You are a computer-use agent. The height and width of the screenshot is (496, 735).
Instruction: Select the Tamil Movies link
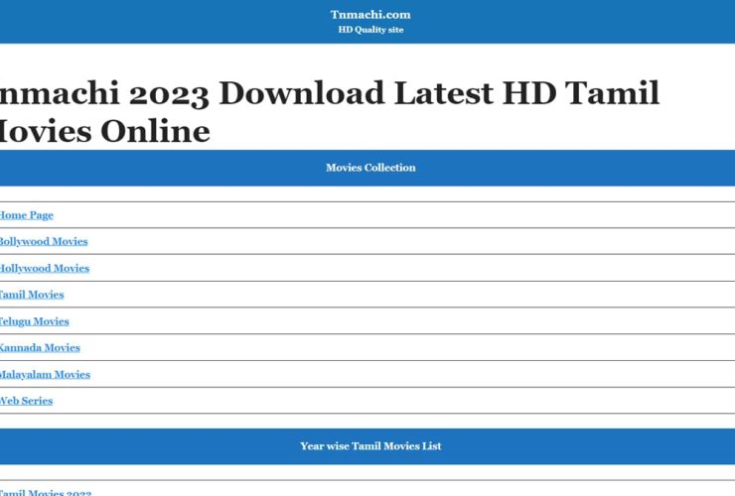pos(32,295)
